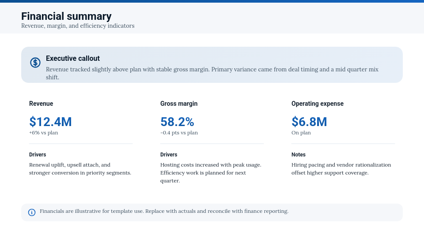
Task: Click the "Notes" heading under Operating expense
Action: [299, 155]
